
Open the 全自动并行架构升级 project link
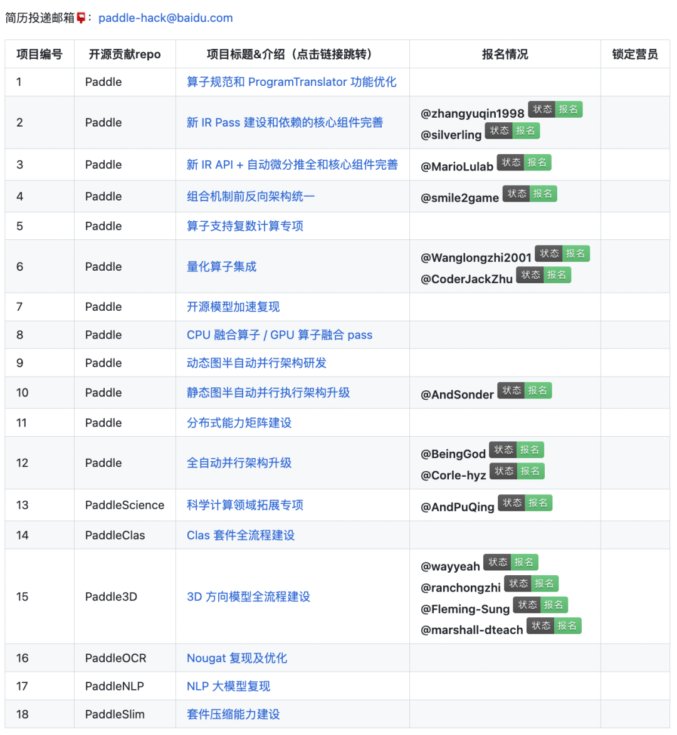[x=238, y=462]
